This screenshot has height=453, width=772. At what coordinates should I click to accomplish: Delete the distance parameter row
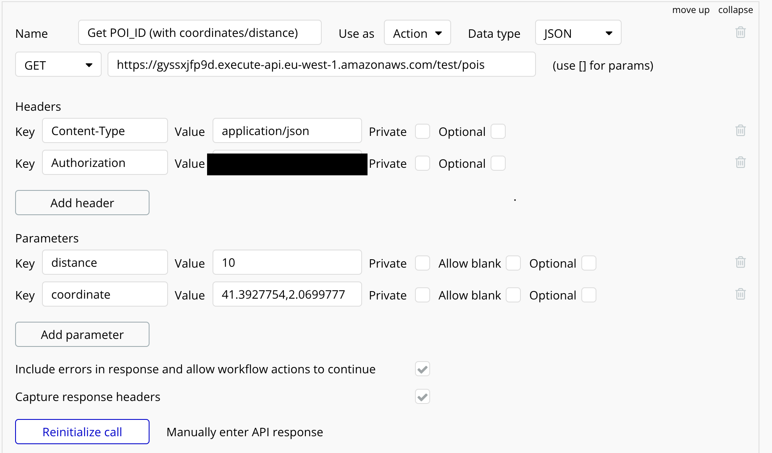[740, 262]
